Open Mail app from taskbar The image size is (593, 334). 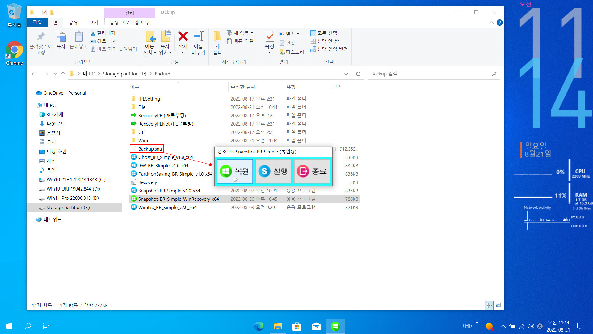pyautogui.click(x=316, y=326)
